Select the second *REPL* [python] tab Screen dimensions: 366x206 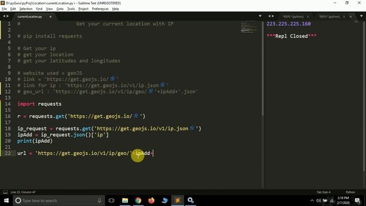[329, 17]
